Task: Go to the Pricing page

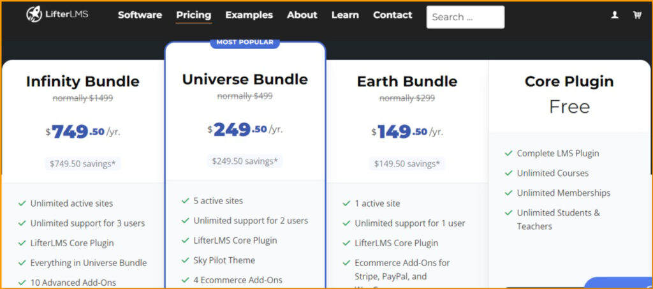Action: click(194, 15)
